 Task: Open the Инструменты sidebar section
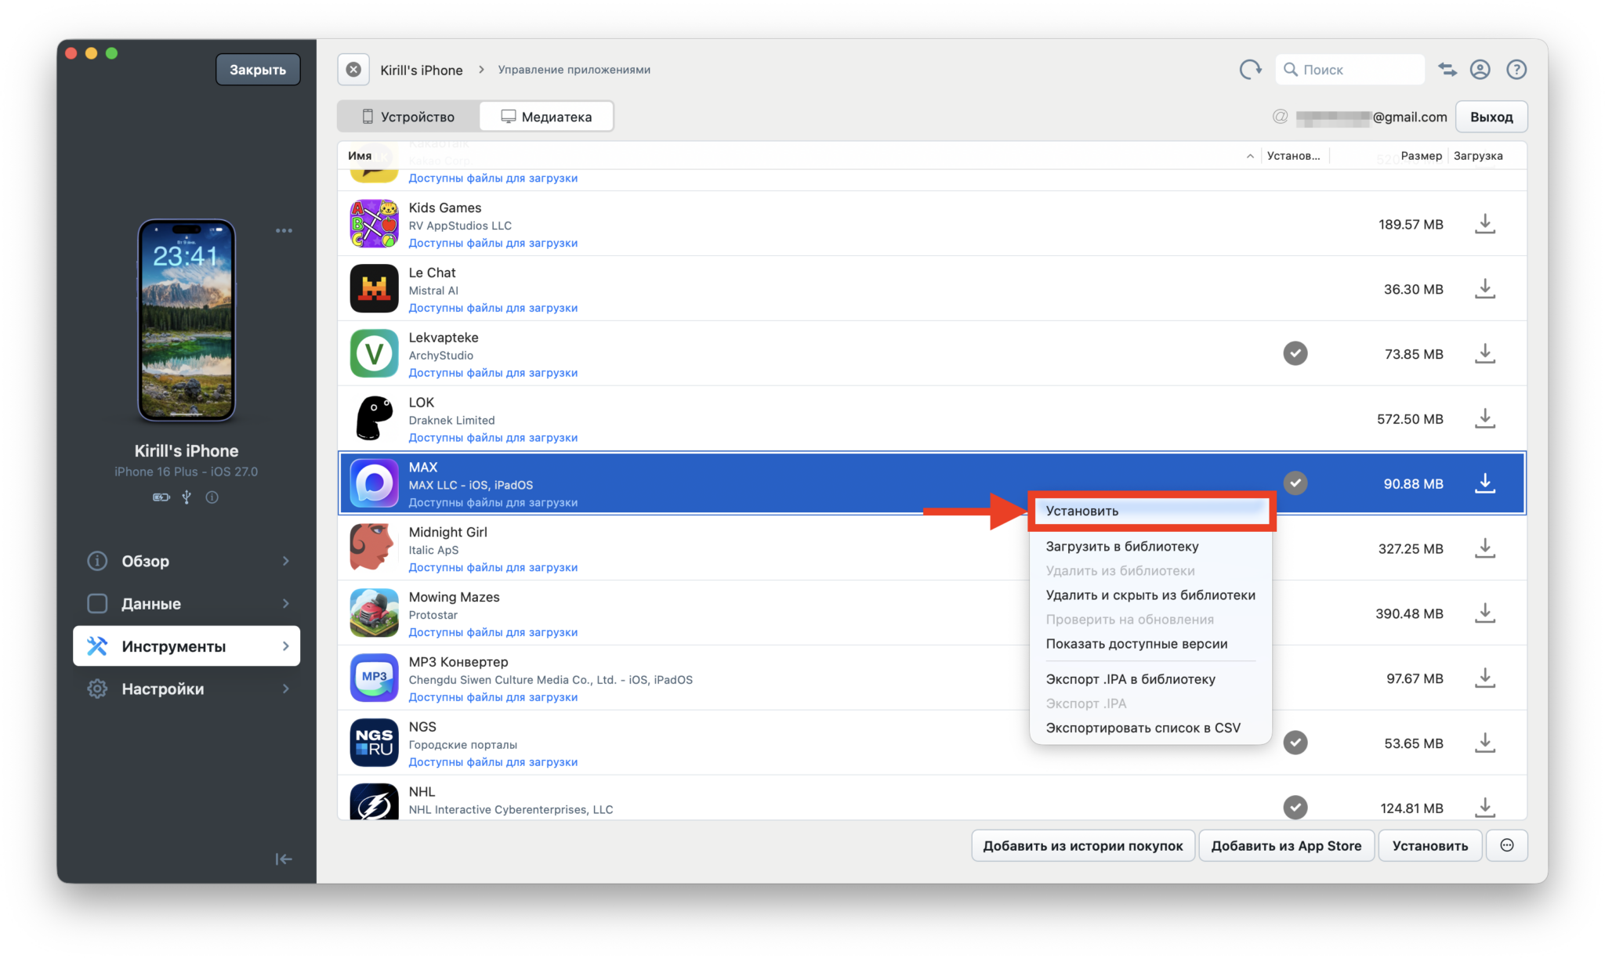(187, 646)
